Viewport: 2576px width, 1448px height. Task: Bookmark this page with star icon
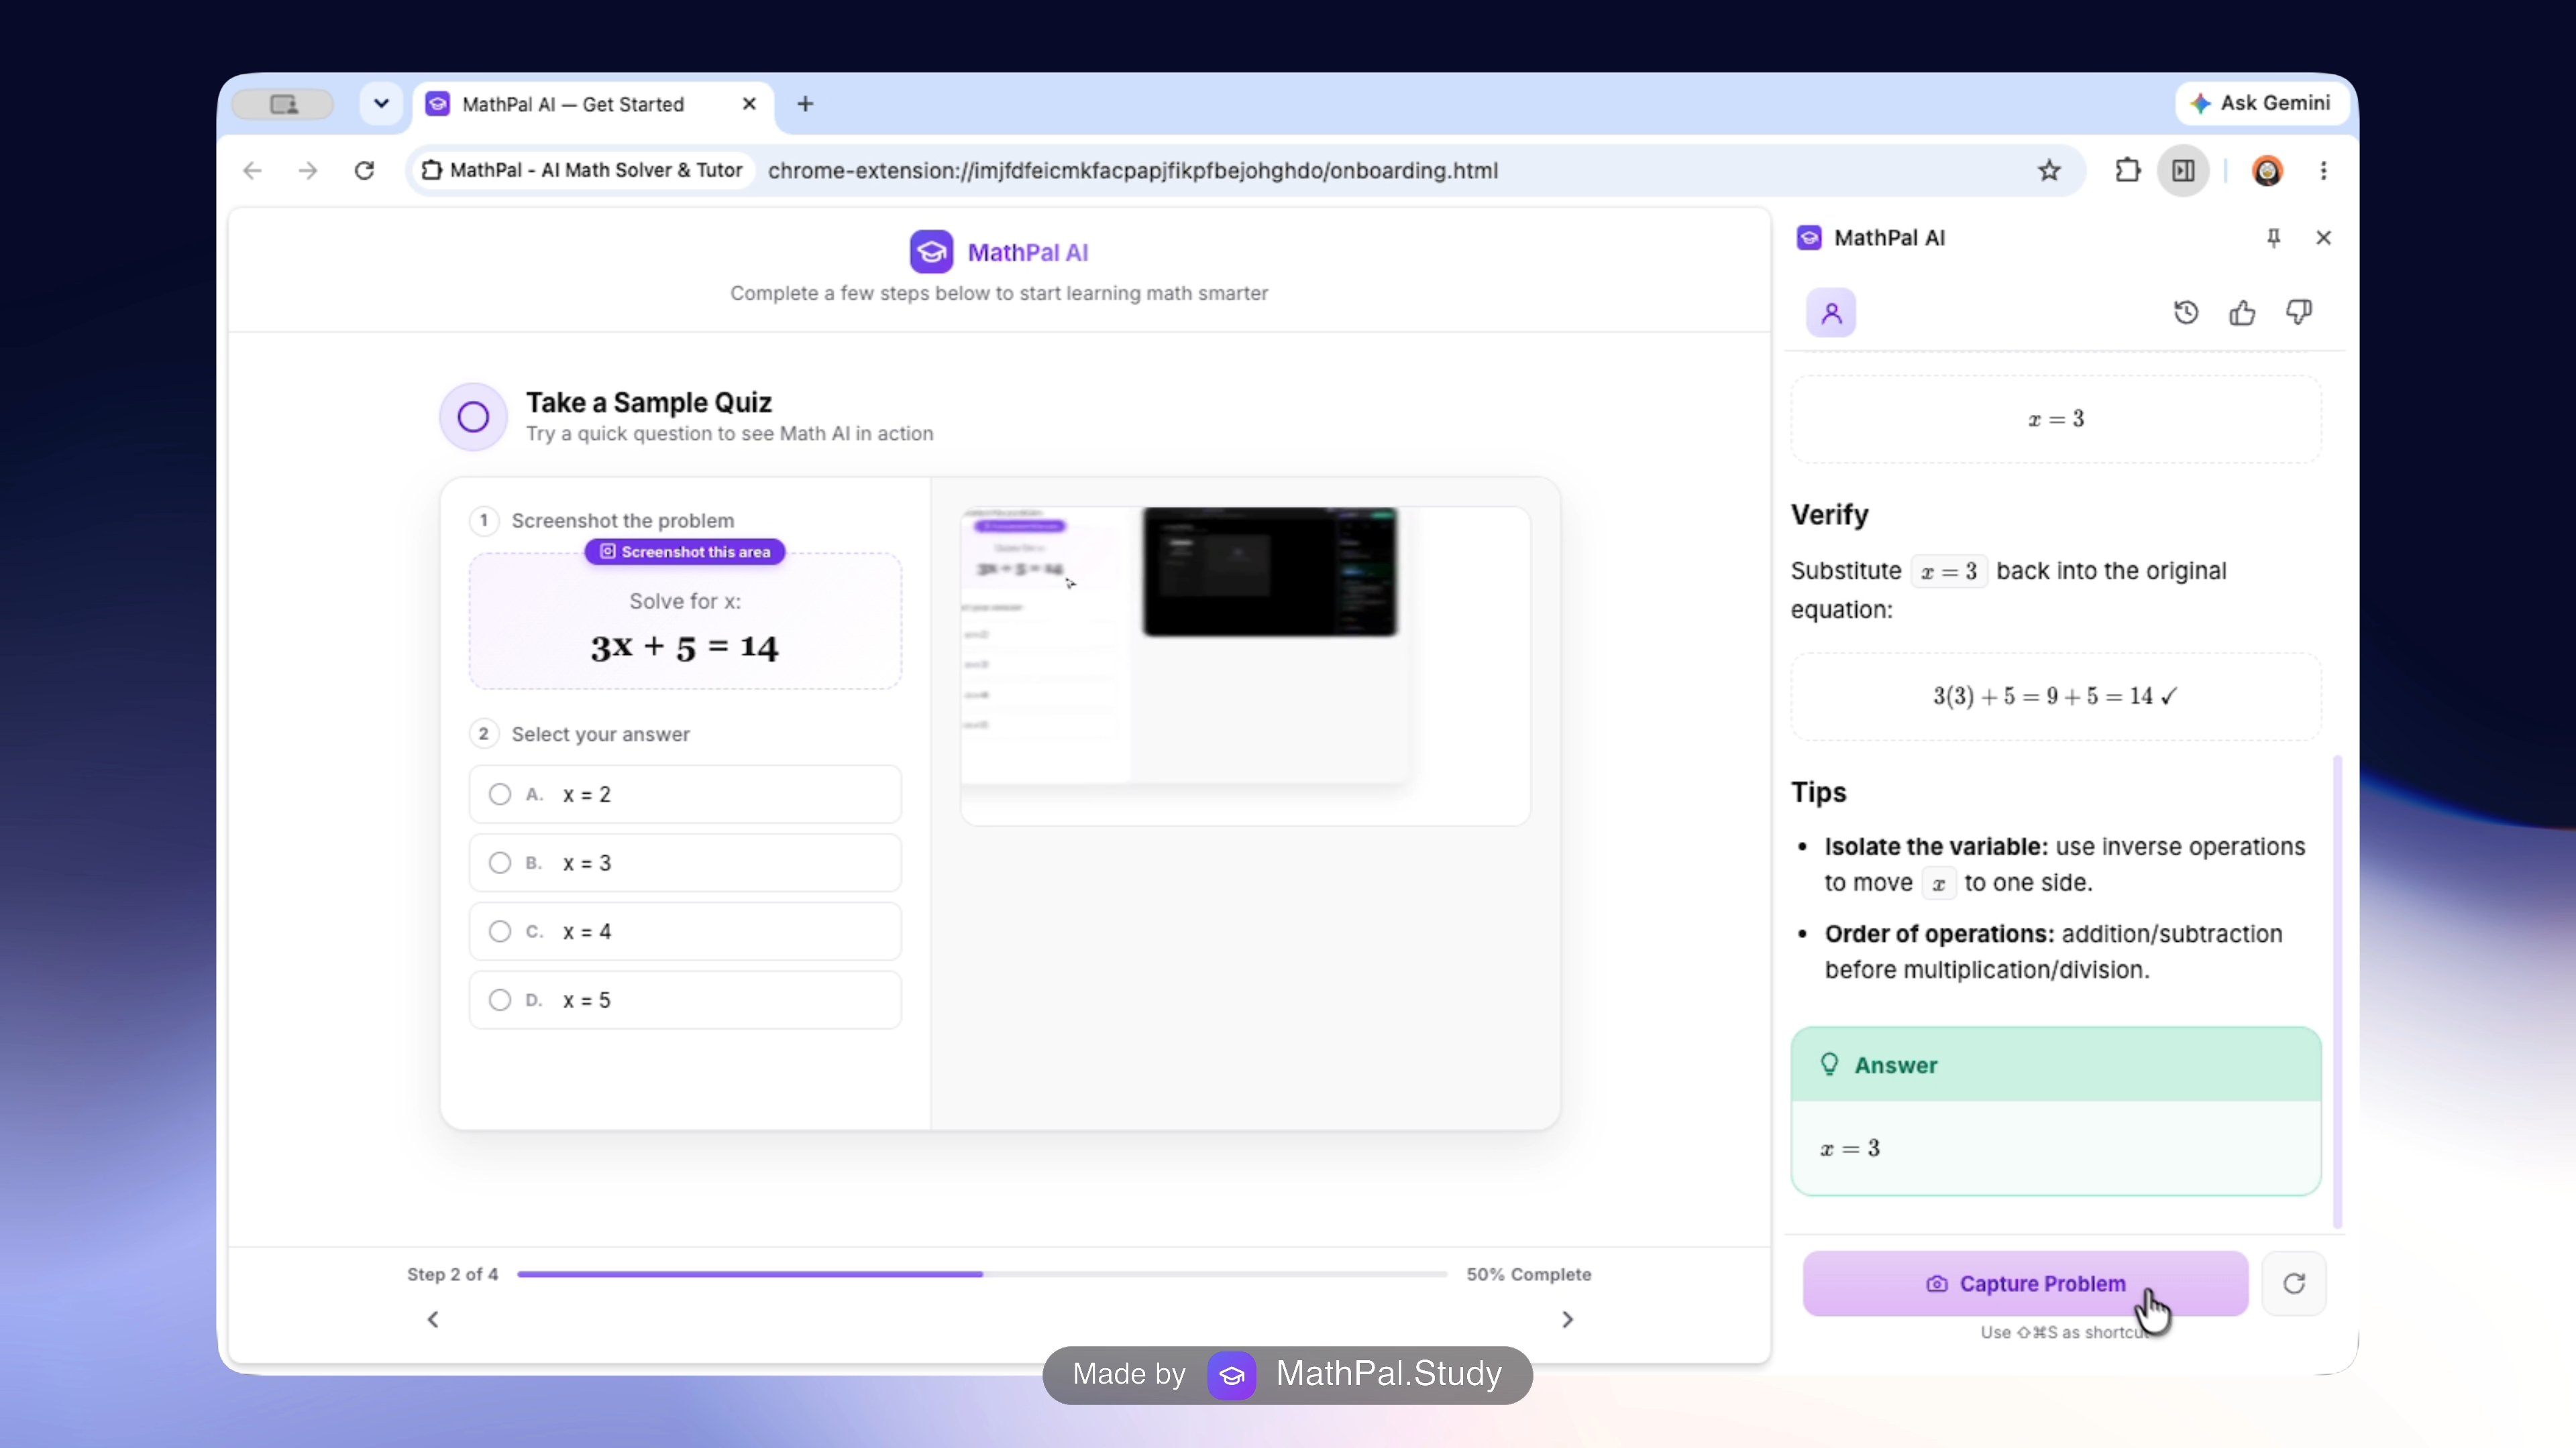click(x=2049, y=171)
